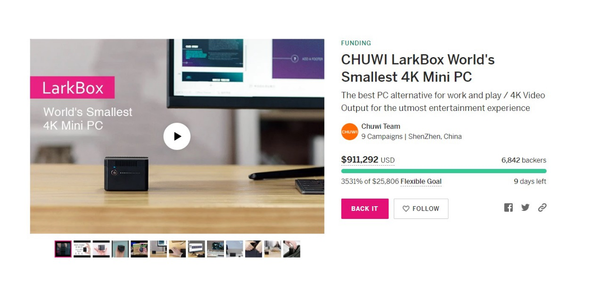
Task: Select the third thumbnail with hands holding cube
Action: click(x=101, y=249)
